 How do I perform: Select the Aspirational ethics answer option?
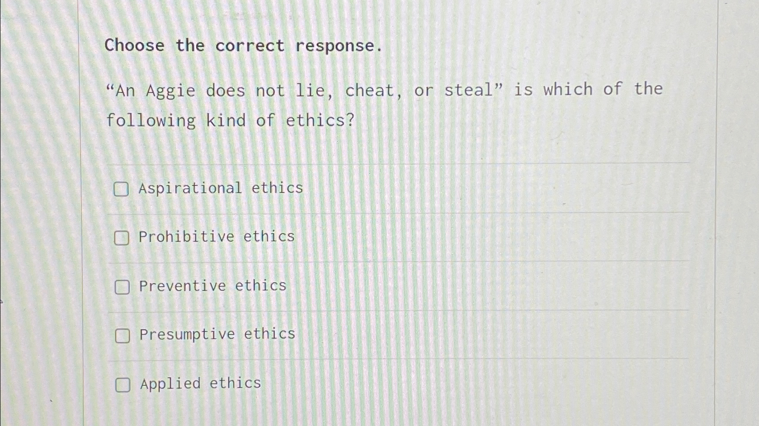click(122, 190)
